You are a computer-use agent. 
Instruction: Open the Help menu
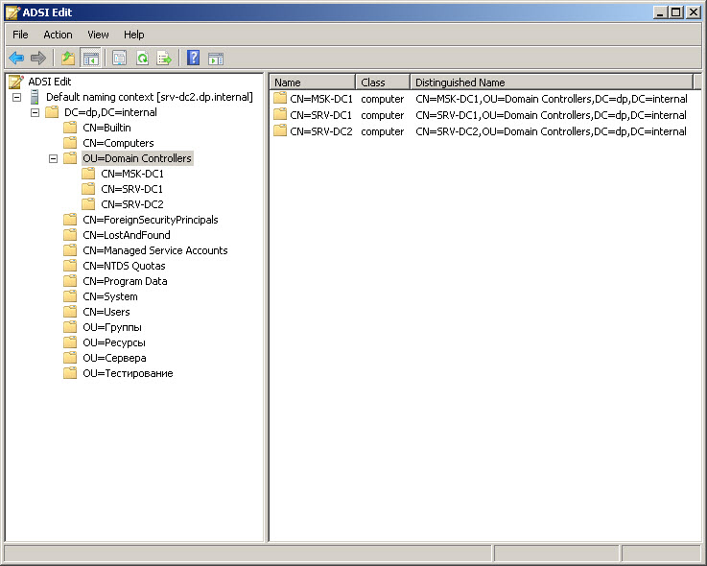click(134, 35)
